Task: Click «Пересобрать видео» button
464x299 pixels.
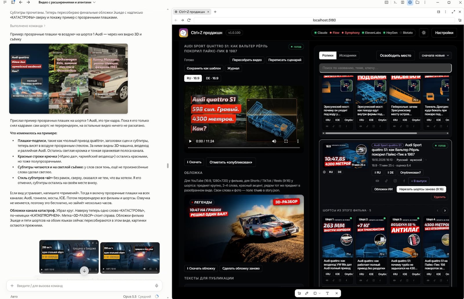Action: point(247,60)
